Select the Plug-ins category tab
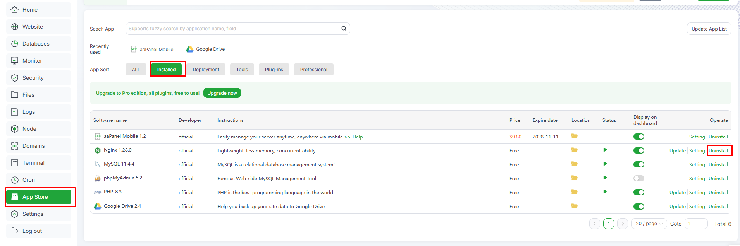This screenshot has width=740, height=246. [274, 70]
